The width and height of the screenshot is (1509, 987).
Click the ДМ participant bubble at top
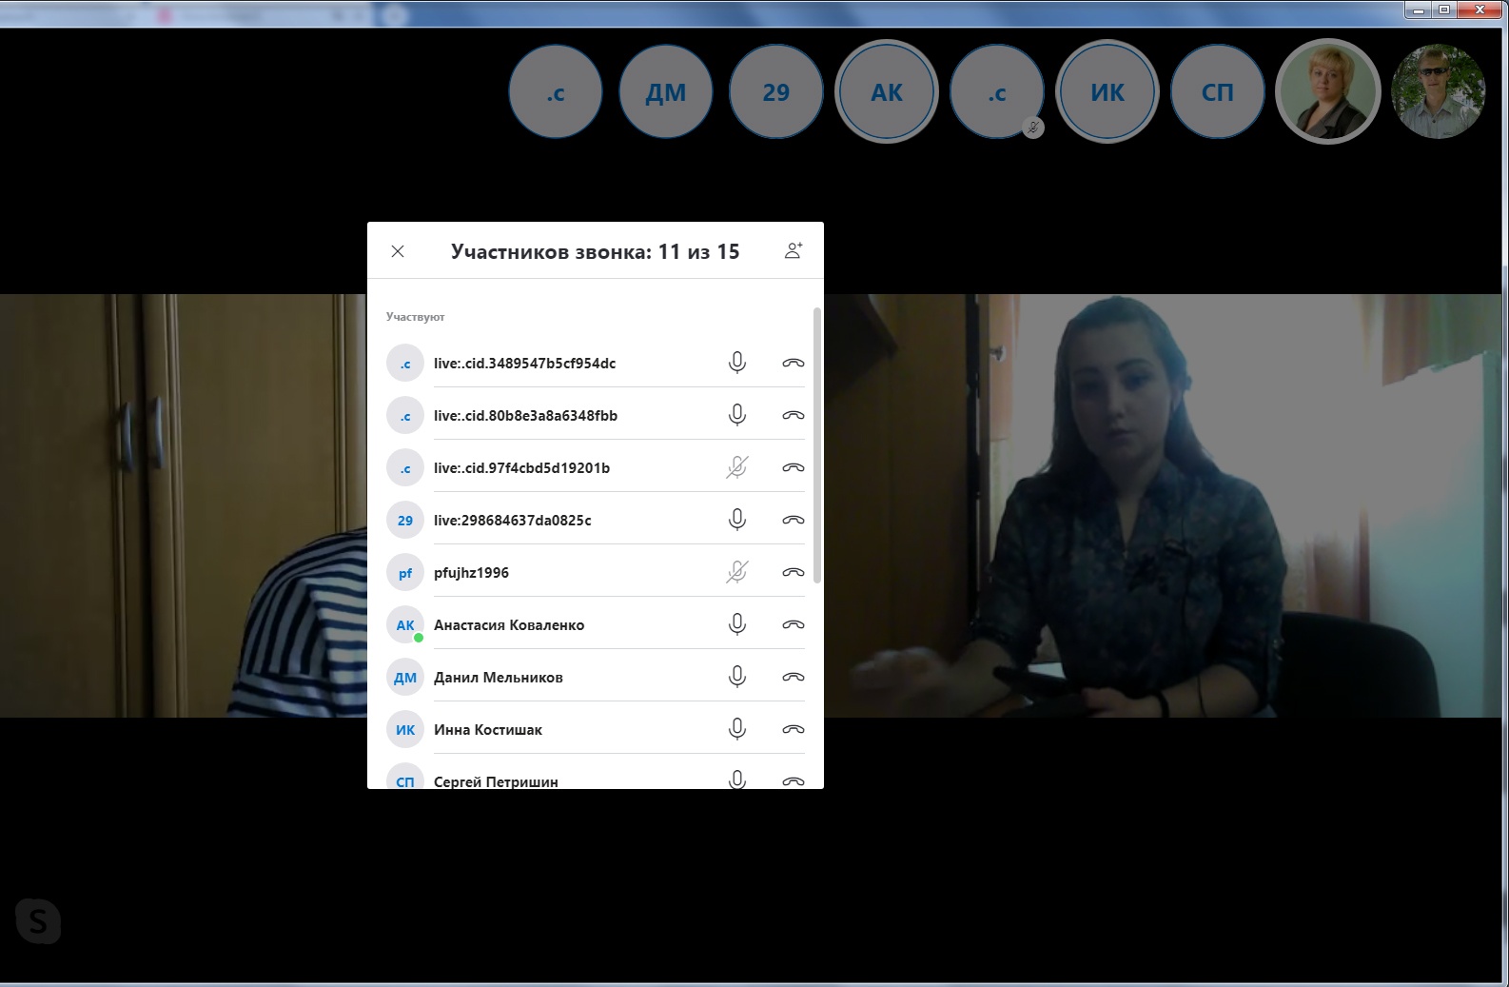coord(665,92)
